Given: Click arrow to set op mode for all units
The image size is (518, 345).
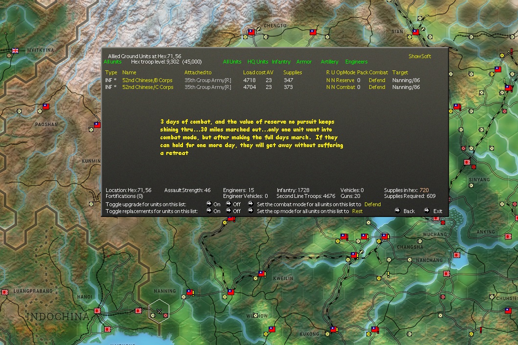Looking at the screenshot, I should (x=251, y=211).
